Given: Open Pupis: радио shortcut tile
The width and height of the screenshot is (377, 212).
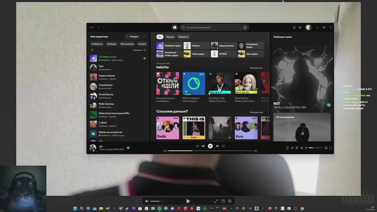Looking at the screenshot, I should [196, 54].
